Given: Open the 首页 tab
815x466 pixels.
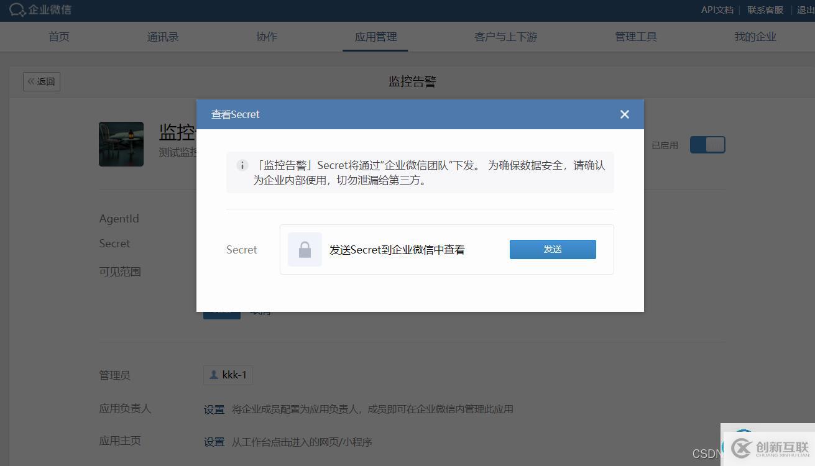Looking at the screenshot, I should pos(59,37).
